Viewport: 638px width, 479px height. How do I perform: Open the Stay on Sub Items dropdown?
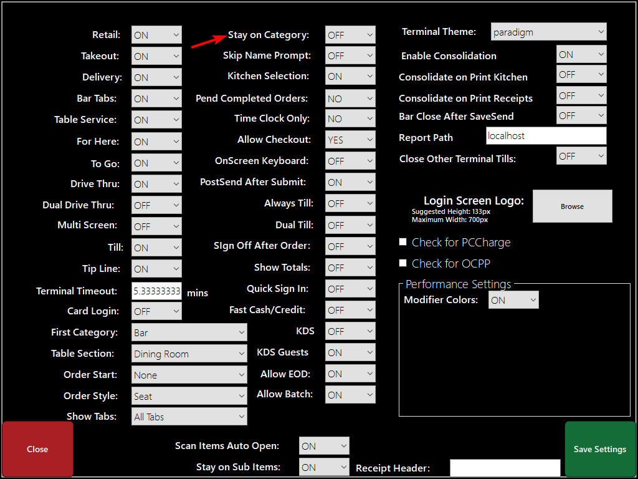tap(324, 467)
